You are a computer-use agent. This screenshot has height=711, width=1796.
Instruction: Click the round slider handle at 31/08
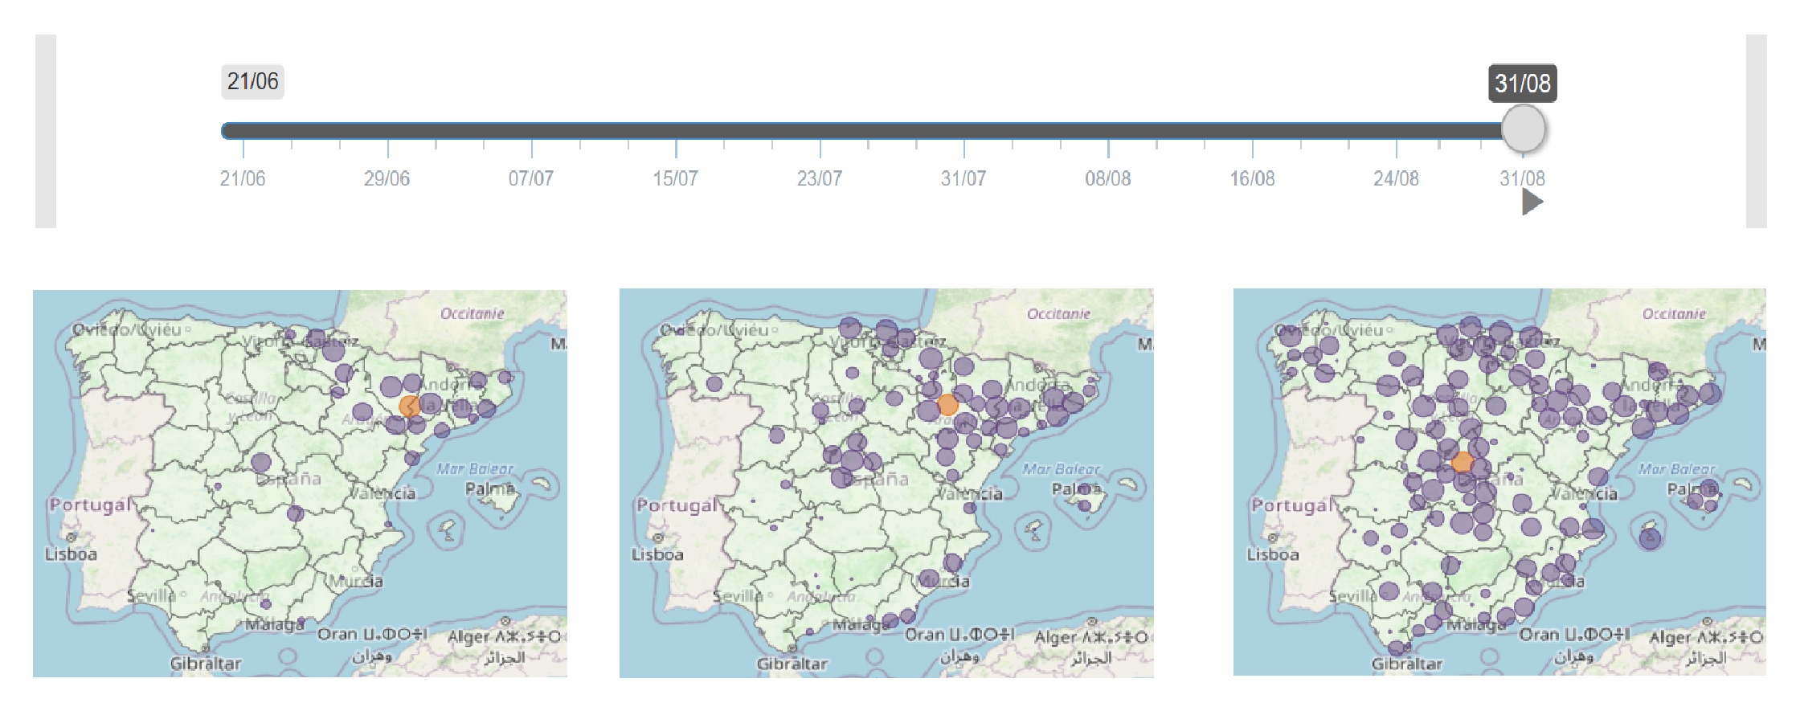click(x=1523, y=129)
